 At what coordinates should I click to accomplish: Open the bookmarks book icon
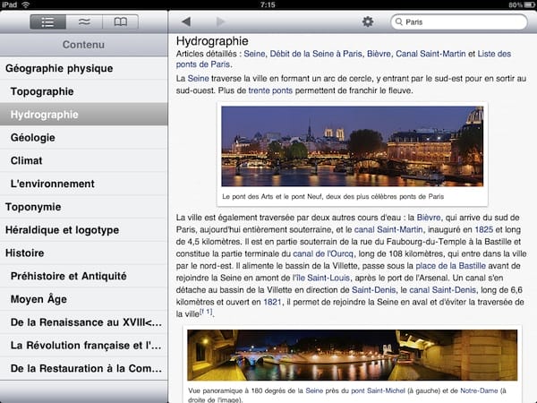[x=120, y=21]
